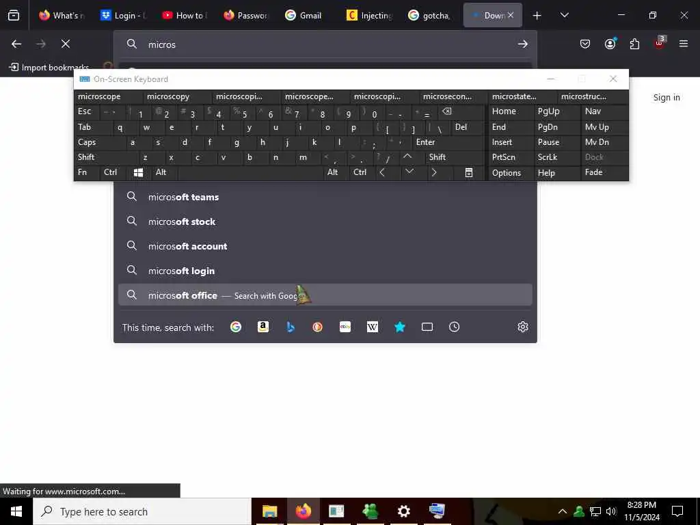Click the down arrow key on keyboard
Viewport: 700px width, 525px height.
coord(409,172)
